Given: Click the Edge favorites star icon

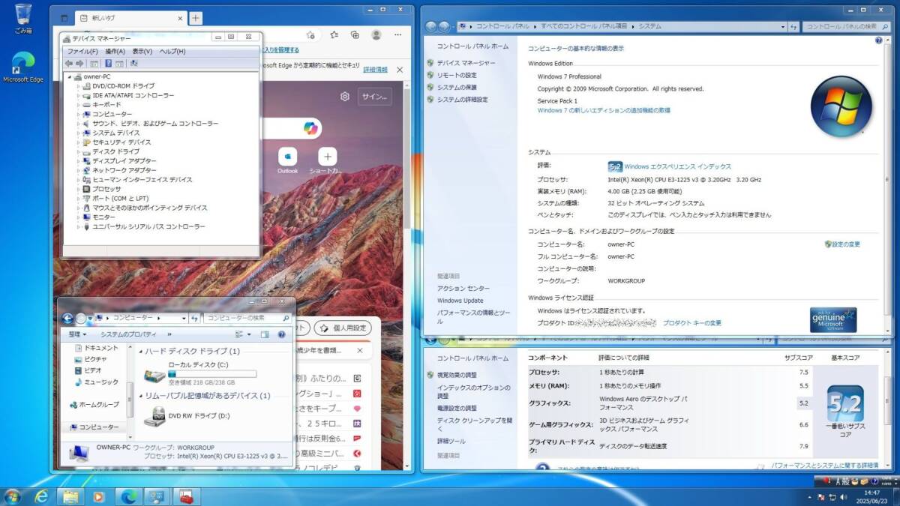Looking at the screenshot, I should 334,34.
